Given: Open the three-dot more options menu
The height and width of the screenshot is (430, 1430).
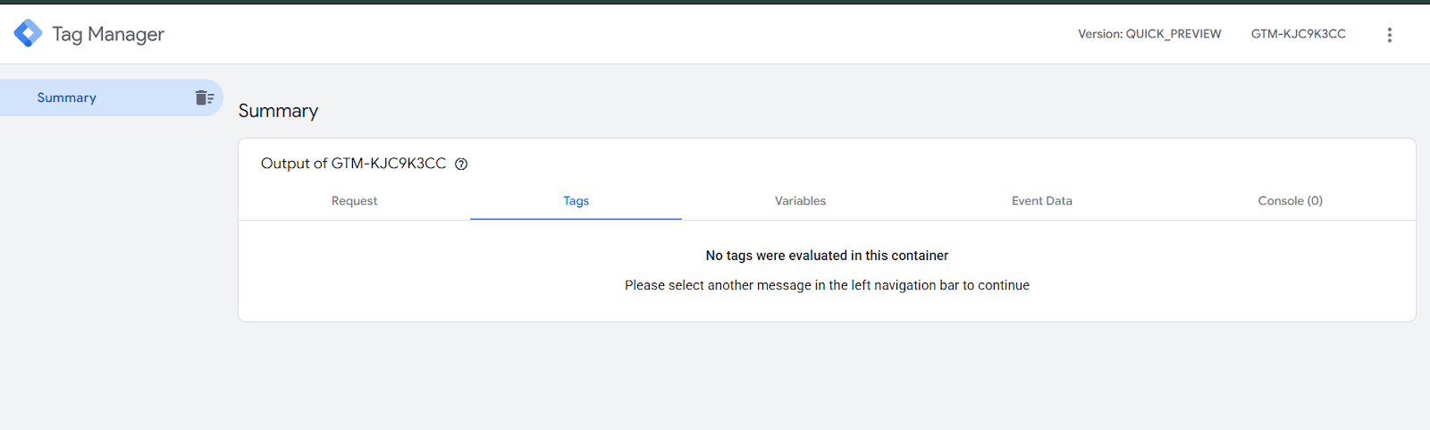Looking at the screenshot, I should [x=1389, y=35].
